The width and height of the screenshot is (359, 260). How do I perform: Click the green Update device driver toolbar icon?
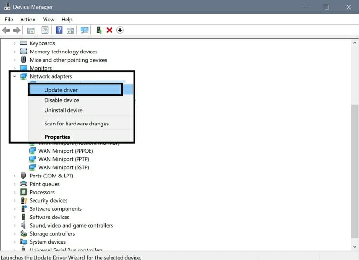tap(99, 31)
